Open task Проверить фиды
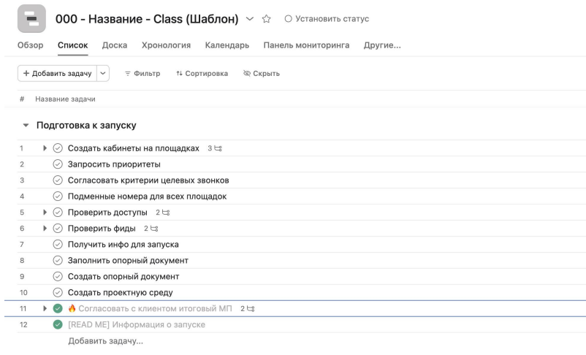Viewport: 586px width, 355px height. (102, 229)
